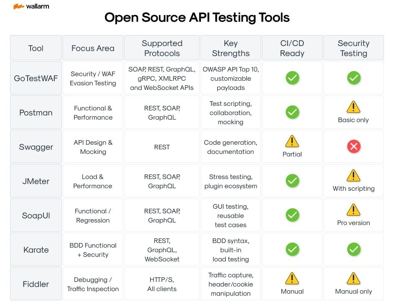Click "HTTP/S, All clients" cell
This screenshot has height=307, width=394.
(162, 284)
